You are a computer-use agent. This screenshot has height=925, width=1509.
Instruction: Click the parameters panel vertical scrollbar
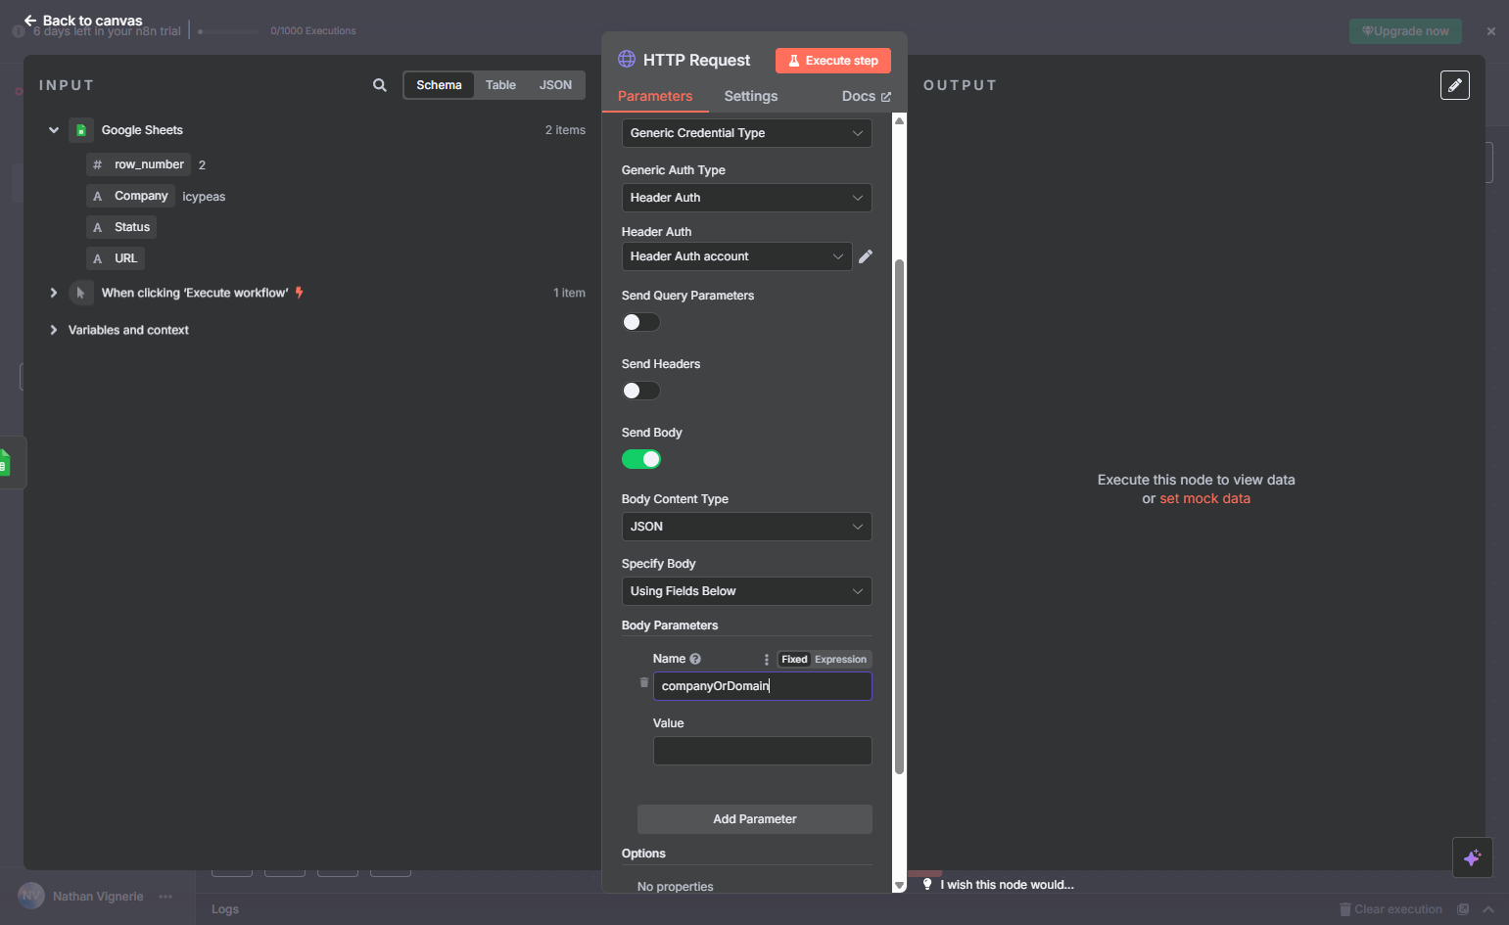pyautogui.click(x=899, y=517)
